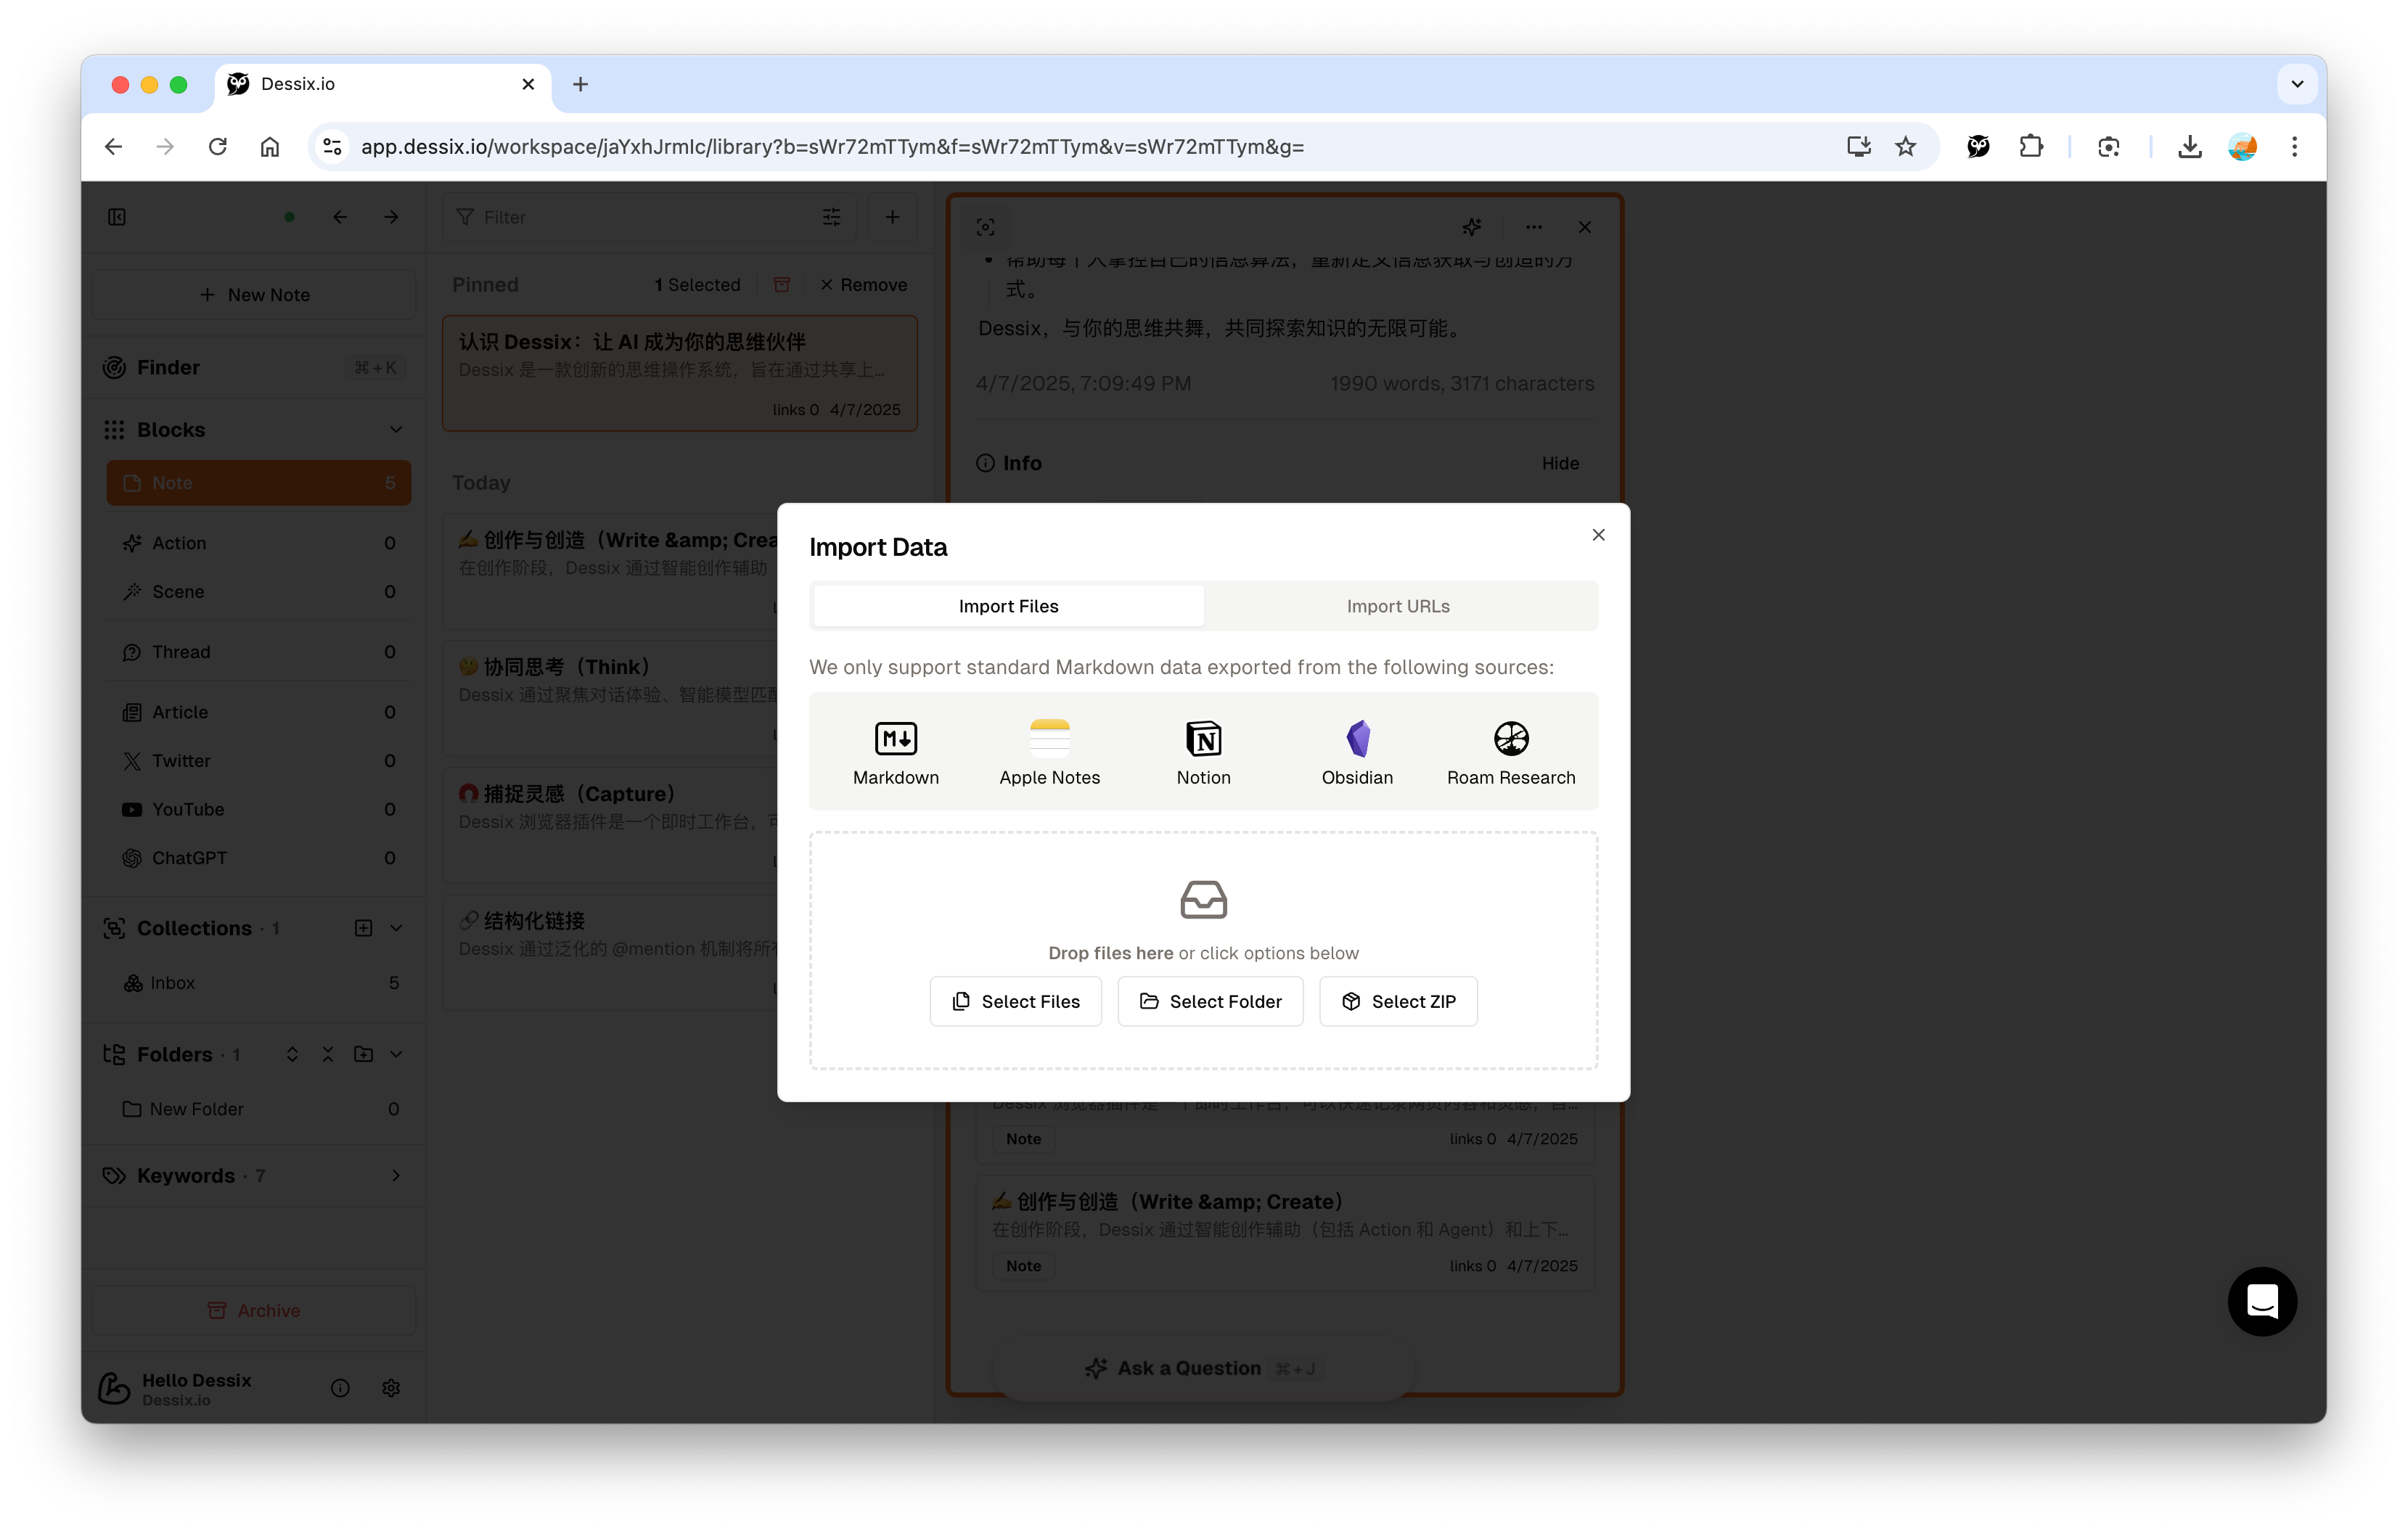The height and width of the screenshot is (1531, 2408).
Task: Select the Import Files tab
Action: click(x=1008, y=606)
